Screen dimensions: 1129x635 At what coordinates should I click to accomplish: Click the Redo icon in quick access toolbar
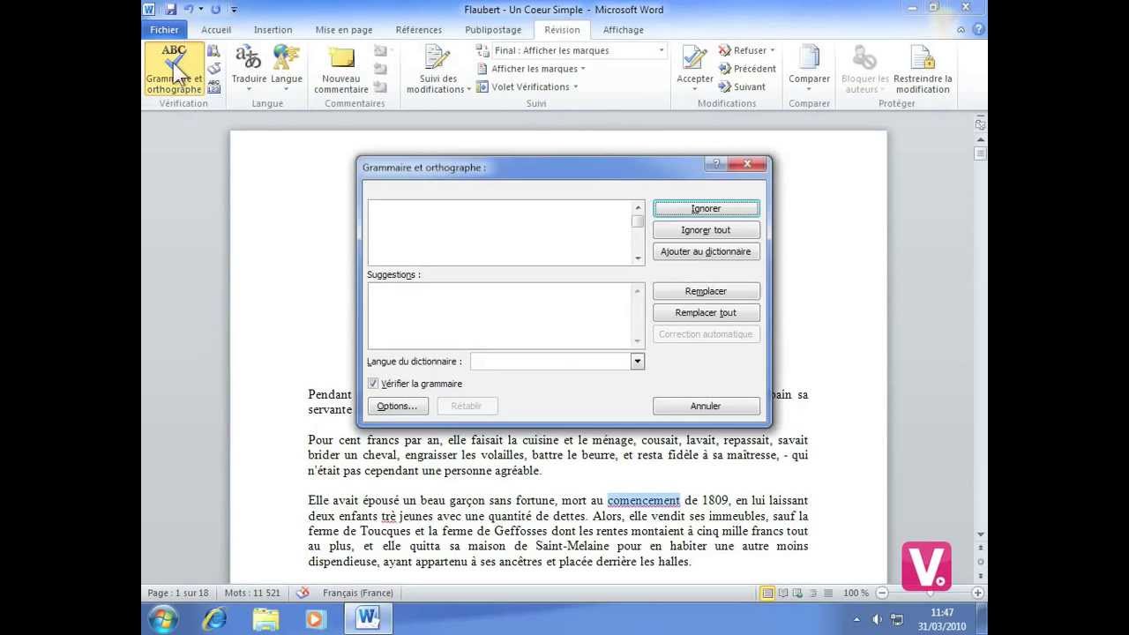(215, 9)
